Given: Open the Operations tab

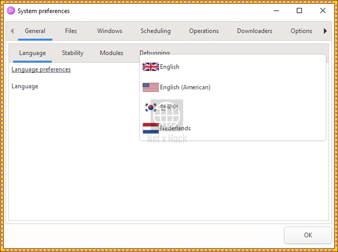Looking at the screenshot, I should [x=204, y=31].
